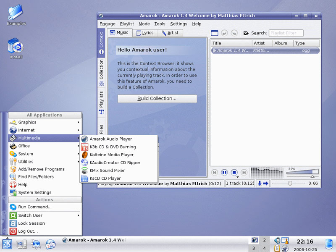Click the 0:06 elapsed time display
The height and width of the screenshot is (252, 336).
click(313, 184)
